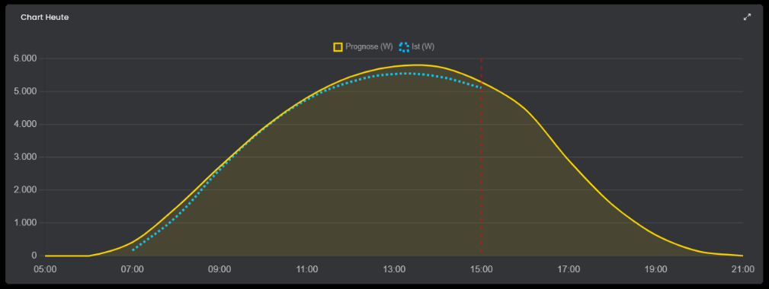Click the 11:00 x-axis label
Image resolution: width=769 pixels, height=289 pixels.
tap(307, 269)
